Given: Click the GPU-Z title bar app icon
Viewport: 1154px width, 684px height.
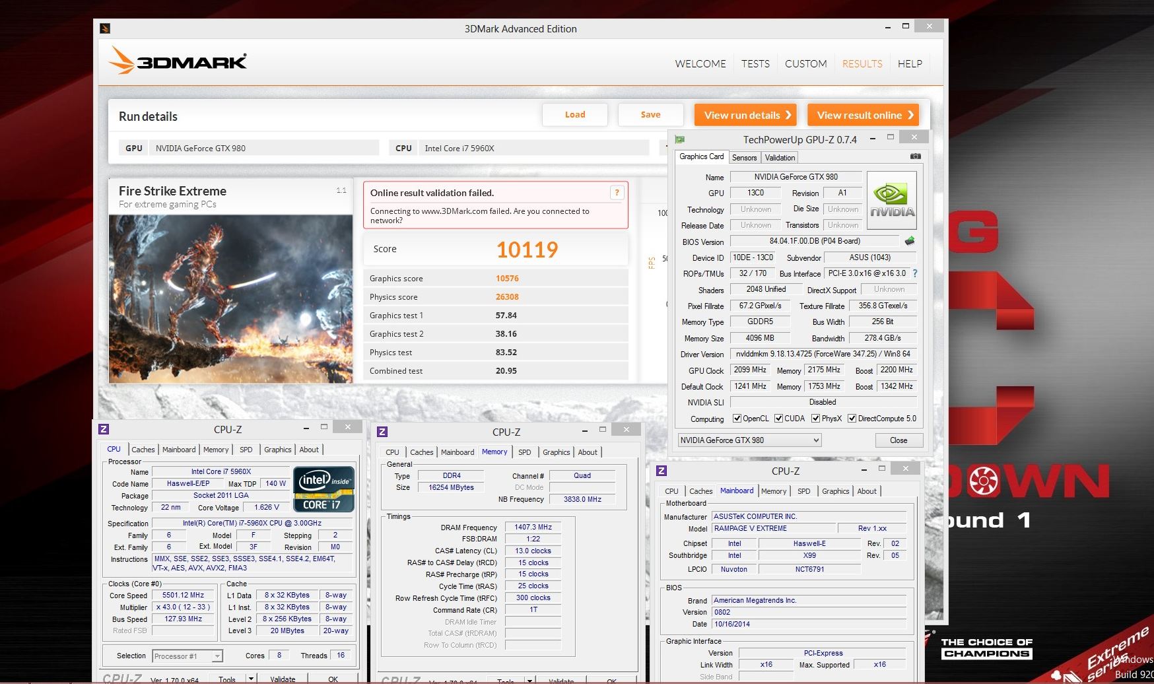Looking at the screenshot, I should 680,139.
